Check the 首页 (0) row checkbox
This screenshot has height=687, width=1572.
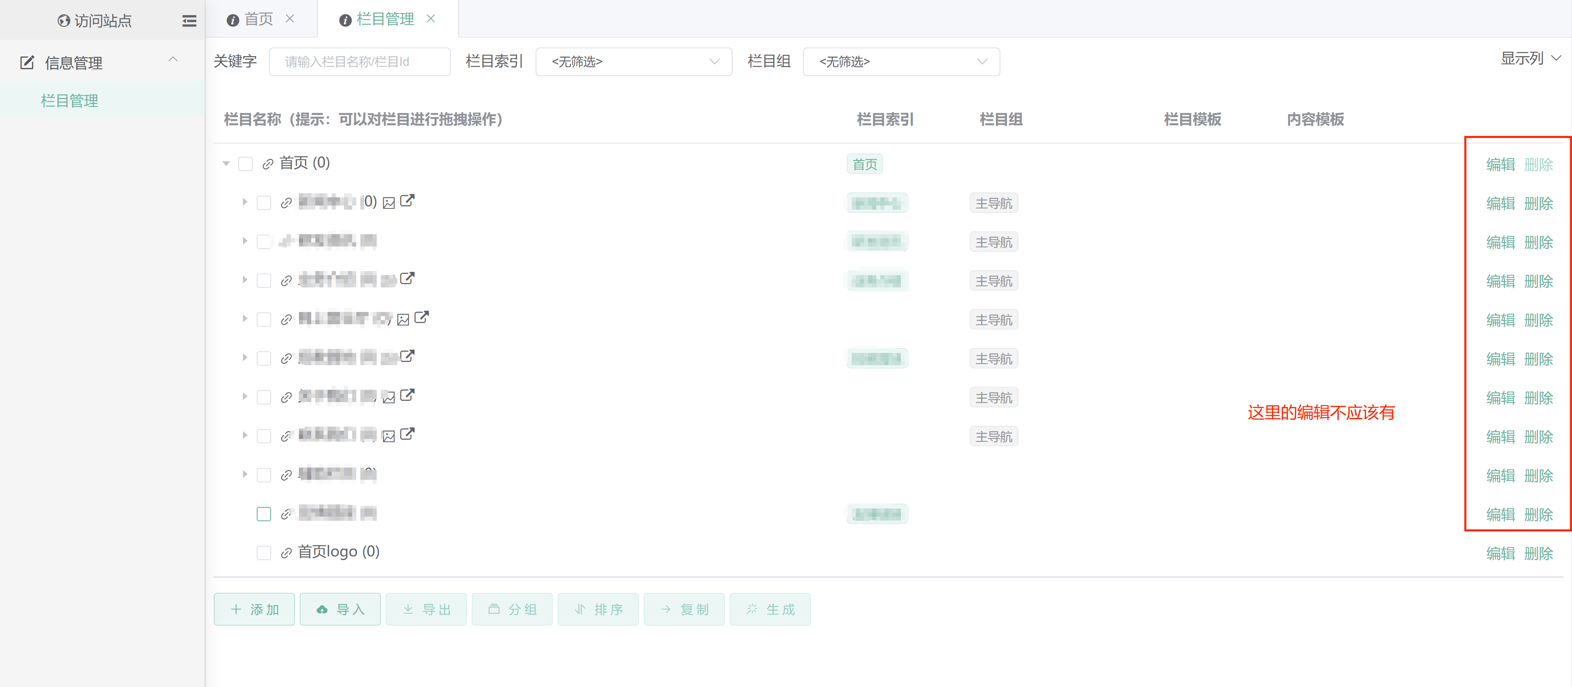[245, 163]
